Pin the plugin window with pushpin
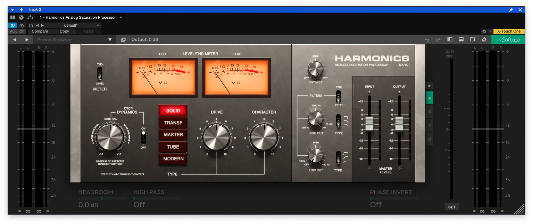This screenshot has width=533, height=224. (511, 10)
